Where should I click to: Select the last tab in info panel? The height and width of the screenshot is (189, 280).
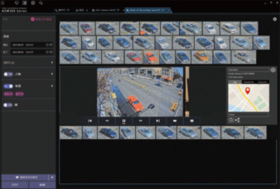click(x=262, y=82)
